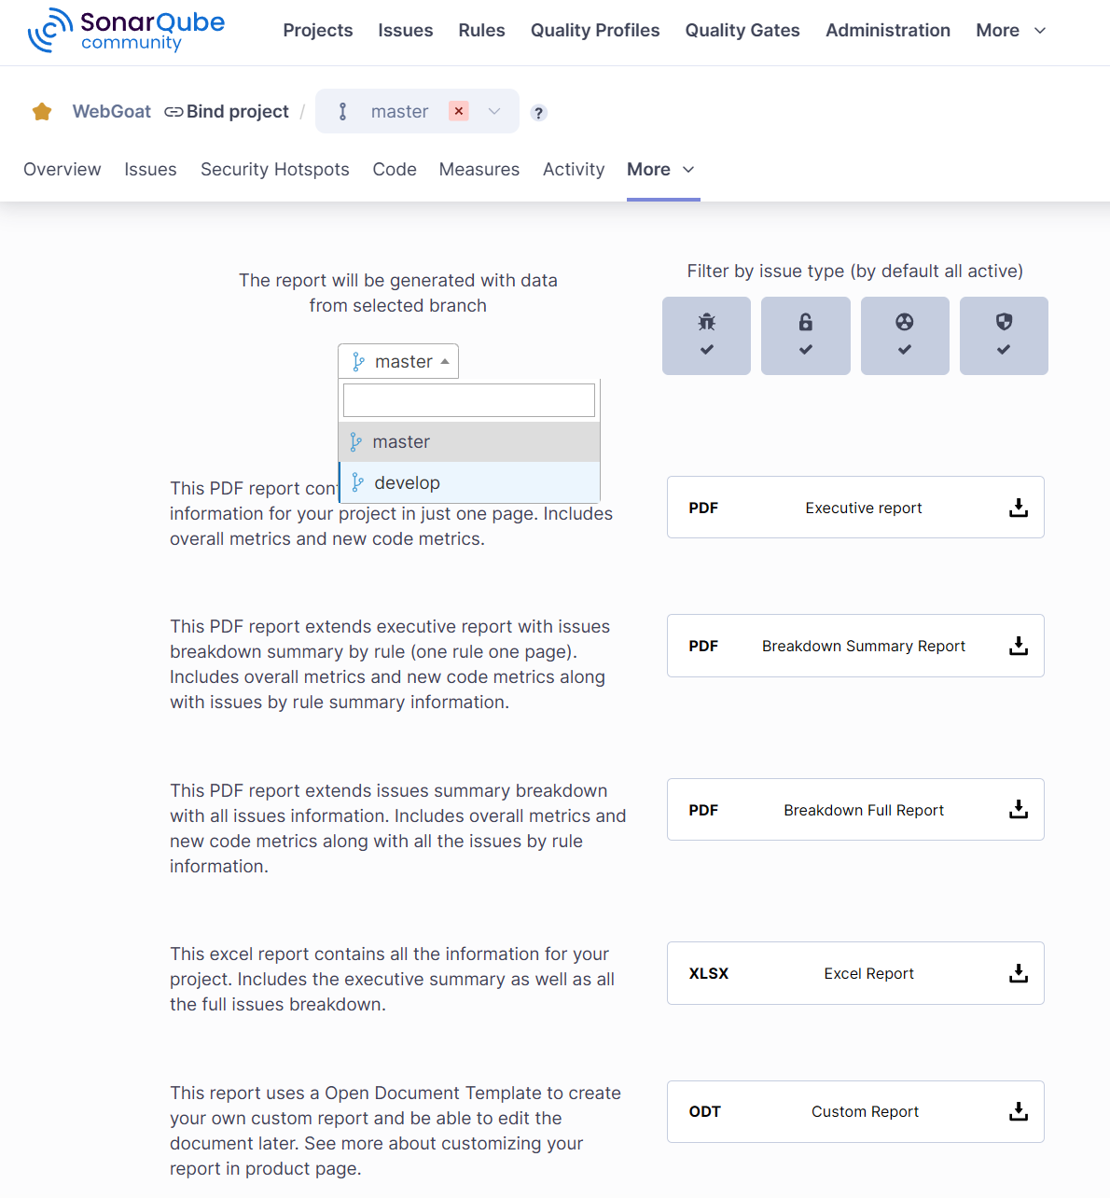Go to Quality Gates page

[742, 31]
